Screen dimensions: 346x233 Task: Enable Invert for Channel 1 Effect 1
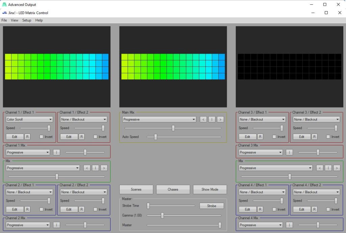pyautogui.click(x=42, y=137)
